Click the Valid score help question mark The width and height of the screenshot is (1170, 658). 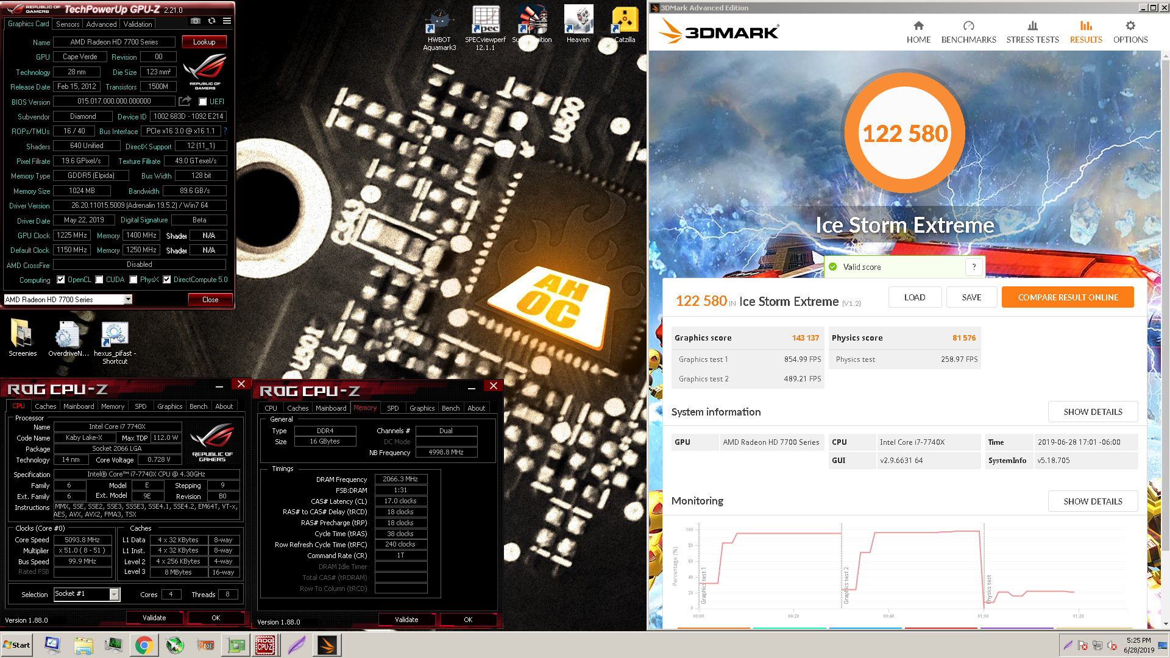[x=974, y=267]
